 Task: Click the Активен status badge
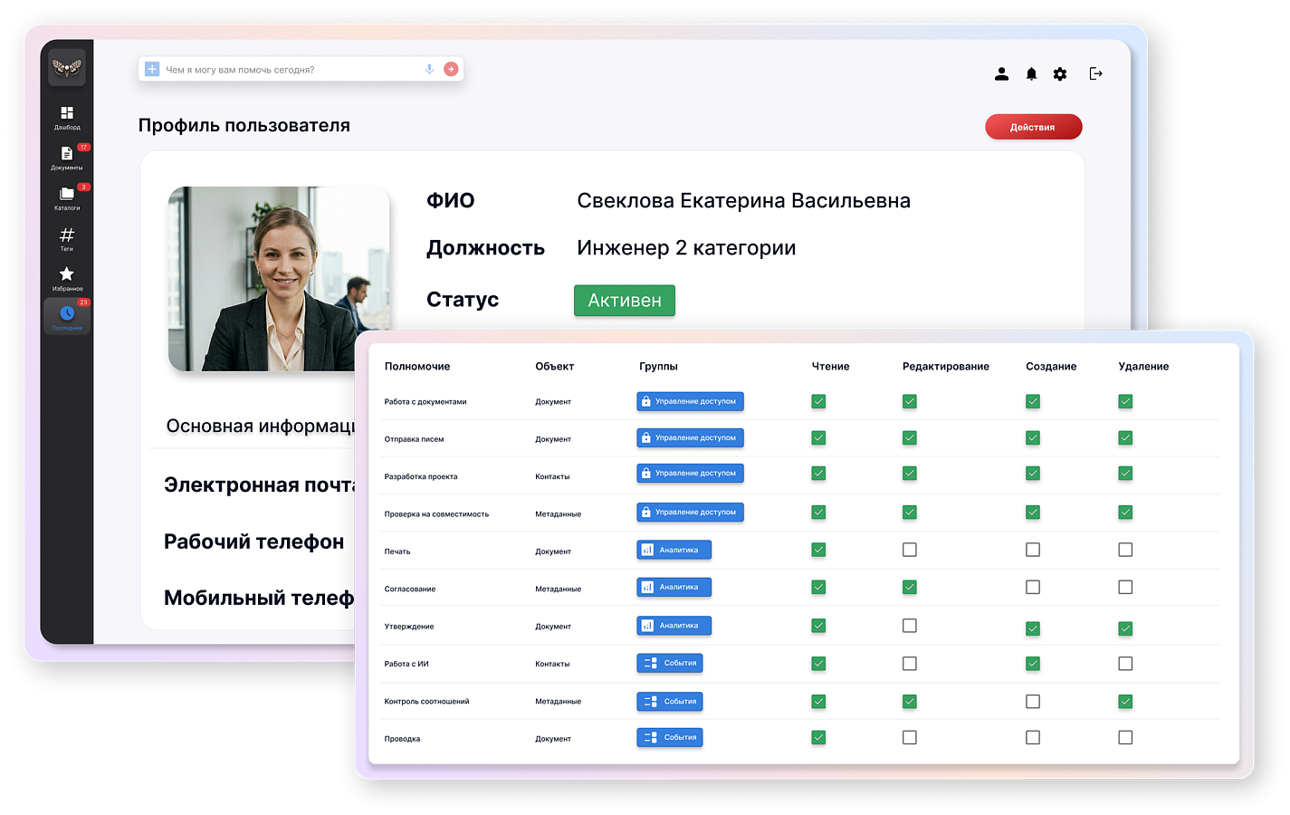625,301
